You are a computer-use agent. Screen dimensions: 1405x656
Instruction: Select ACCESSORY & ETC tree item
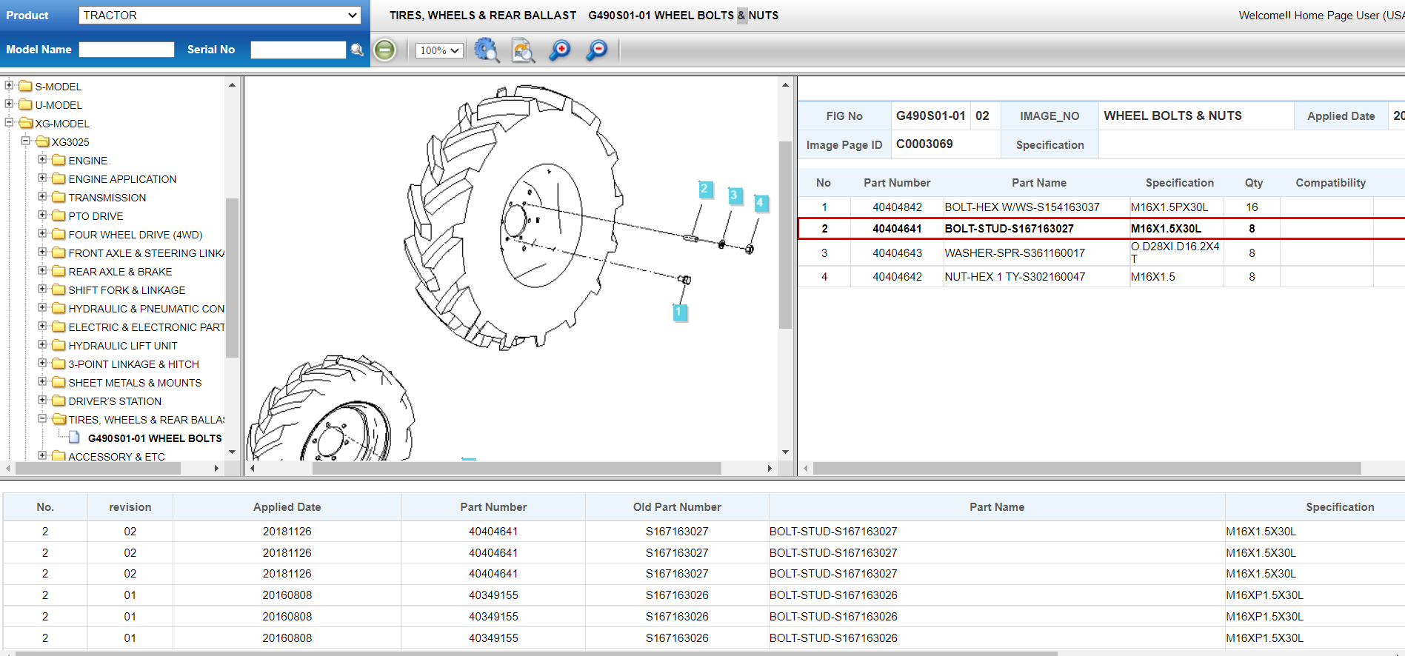116,456
